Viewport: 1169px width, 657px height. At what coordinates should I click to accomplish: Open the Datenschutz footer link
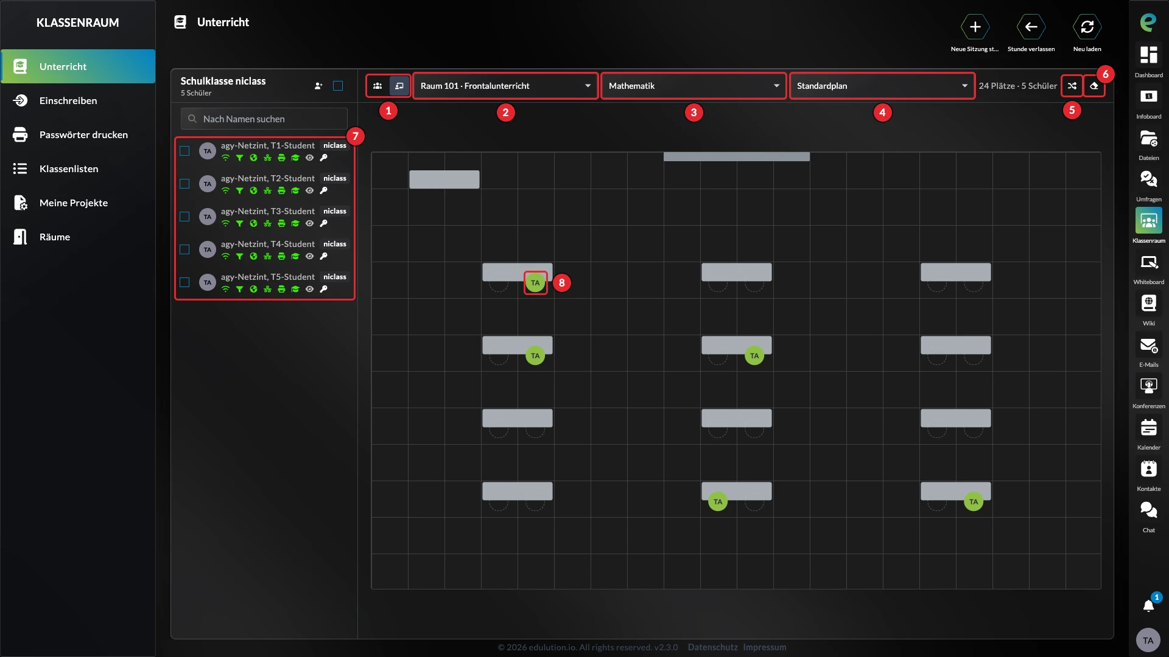(x=712, y=647)
